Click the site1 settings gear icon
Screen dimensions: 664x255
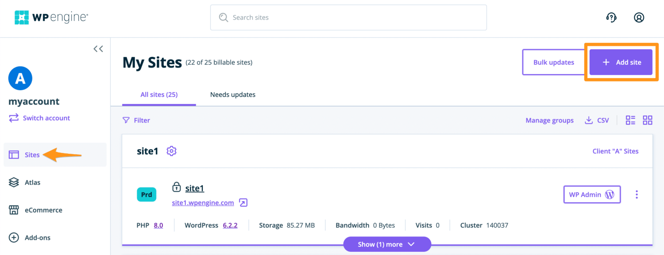pos(171,151)
